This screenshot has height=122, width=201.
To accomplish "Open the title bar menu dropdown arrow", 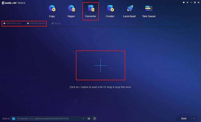I will 188,2.
